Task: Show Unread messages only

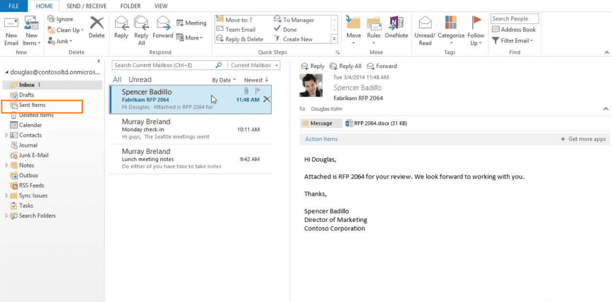Action: tap(140, 79)
